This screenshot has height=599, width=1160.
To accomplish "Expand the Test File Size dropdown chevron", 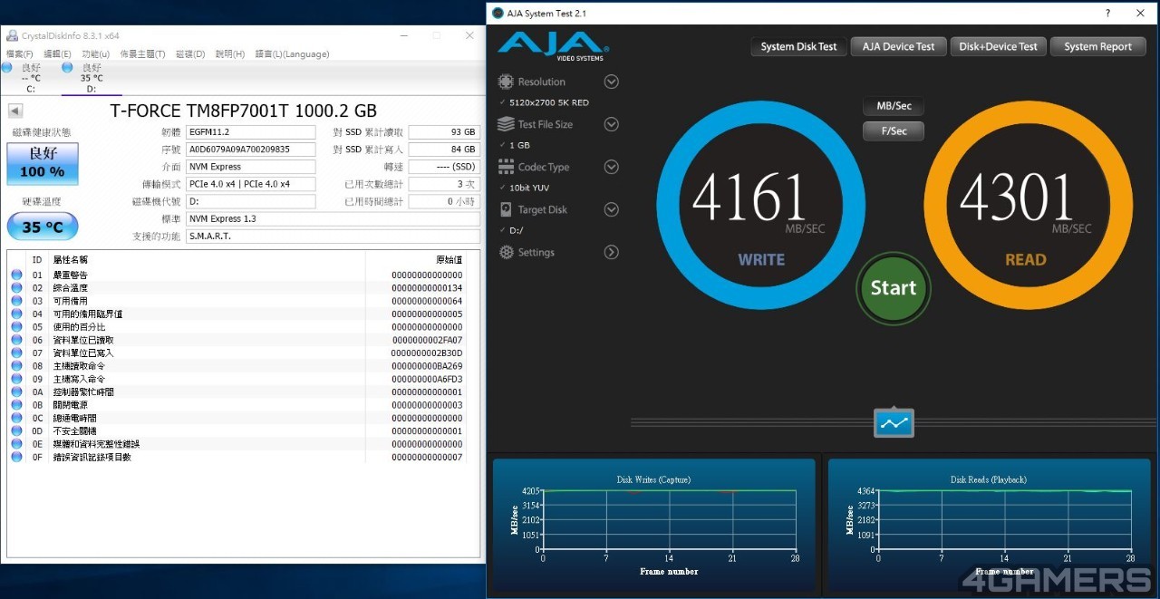I will pyautogui.click(x=612, y=124).
